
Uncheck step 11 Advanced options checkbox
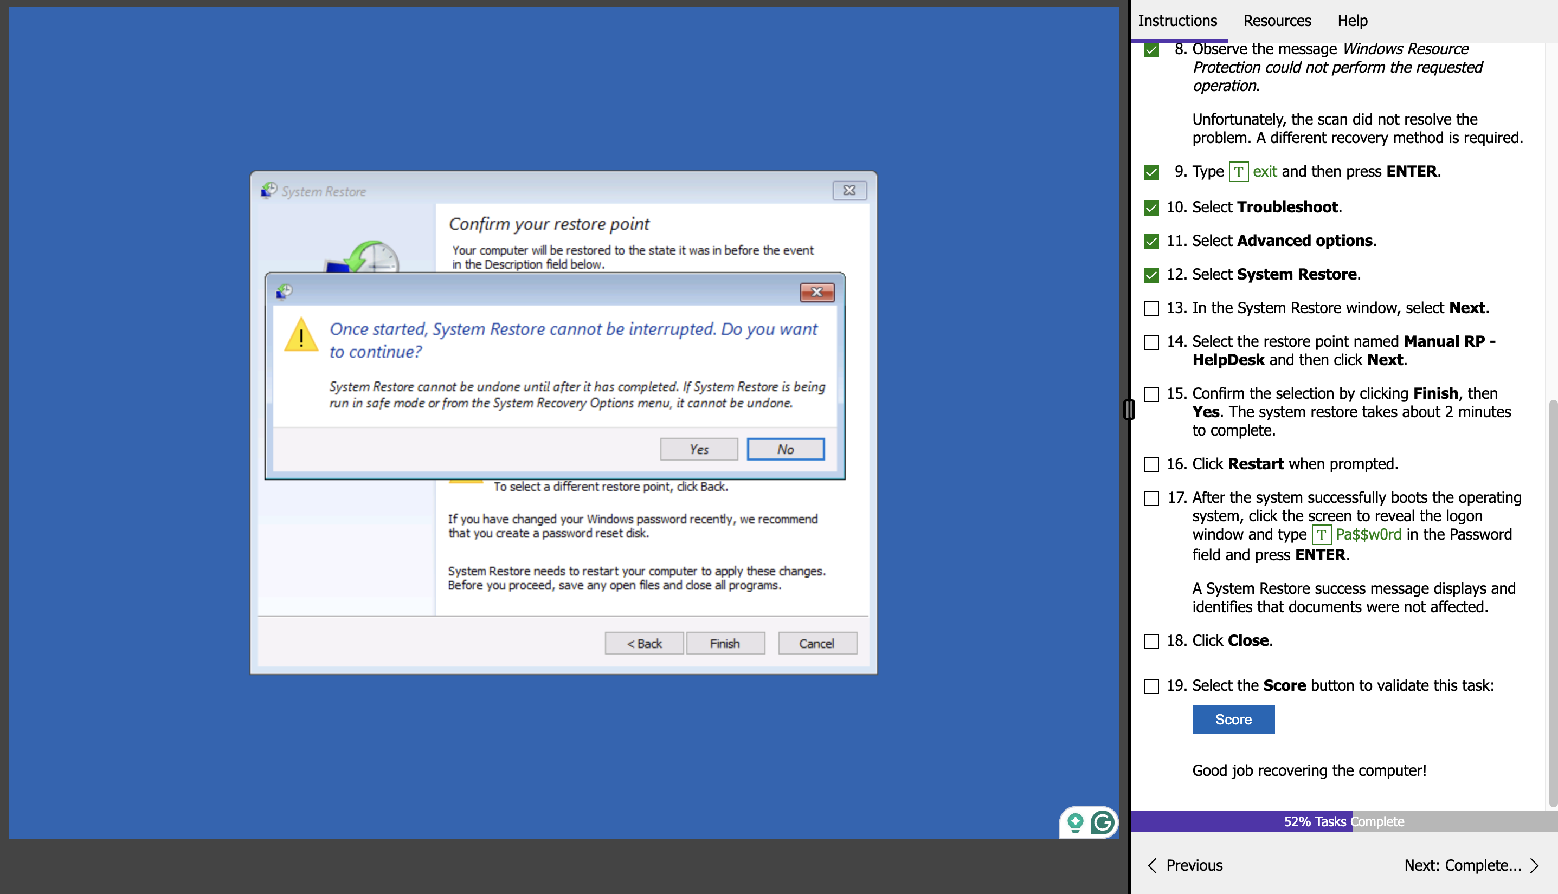pos(1151,241)
